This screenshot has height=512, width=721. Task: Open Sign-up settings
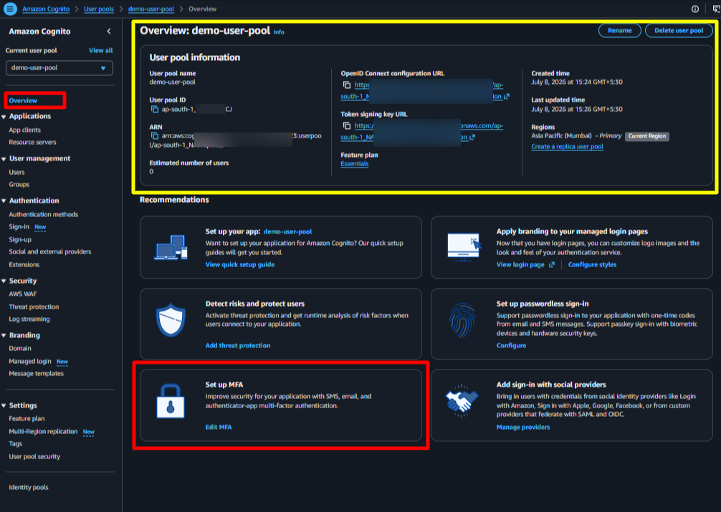pos(20,239)
